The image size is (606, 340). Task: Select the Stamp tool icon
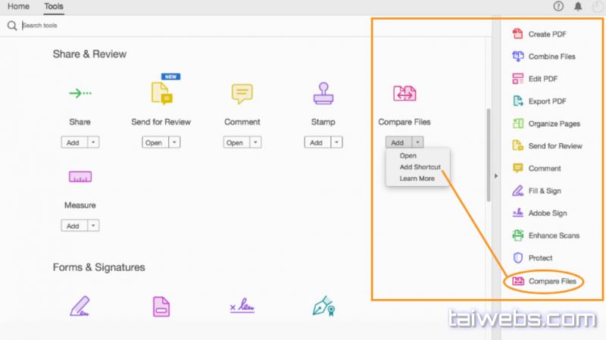click(323, 93)
